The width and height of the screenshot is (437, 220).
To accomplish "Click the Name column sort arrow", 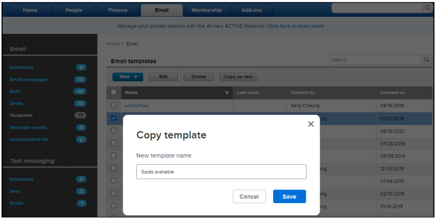I will [227, 93].
